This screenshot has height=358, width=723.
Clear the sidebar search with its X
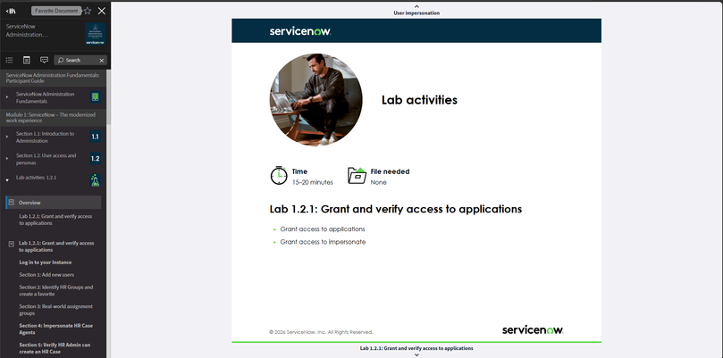(x=102, y=61)
